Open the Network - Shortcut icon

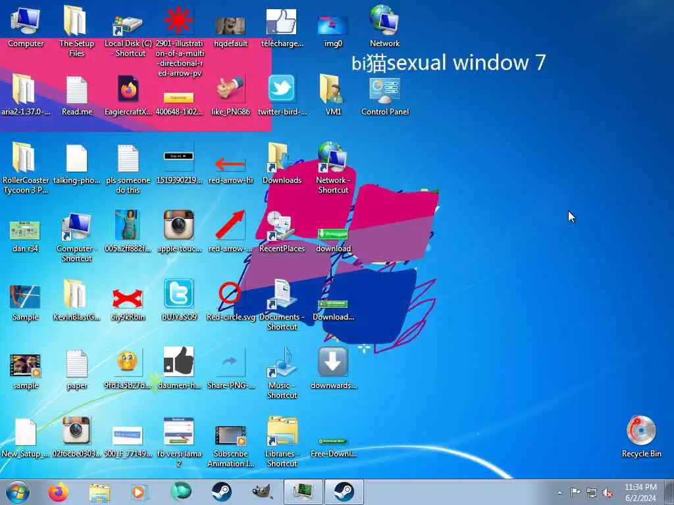coord(333,168)
